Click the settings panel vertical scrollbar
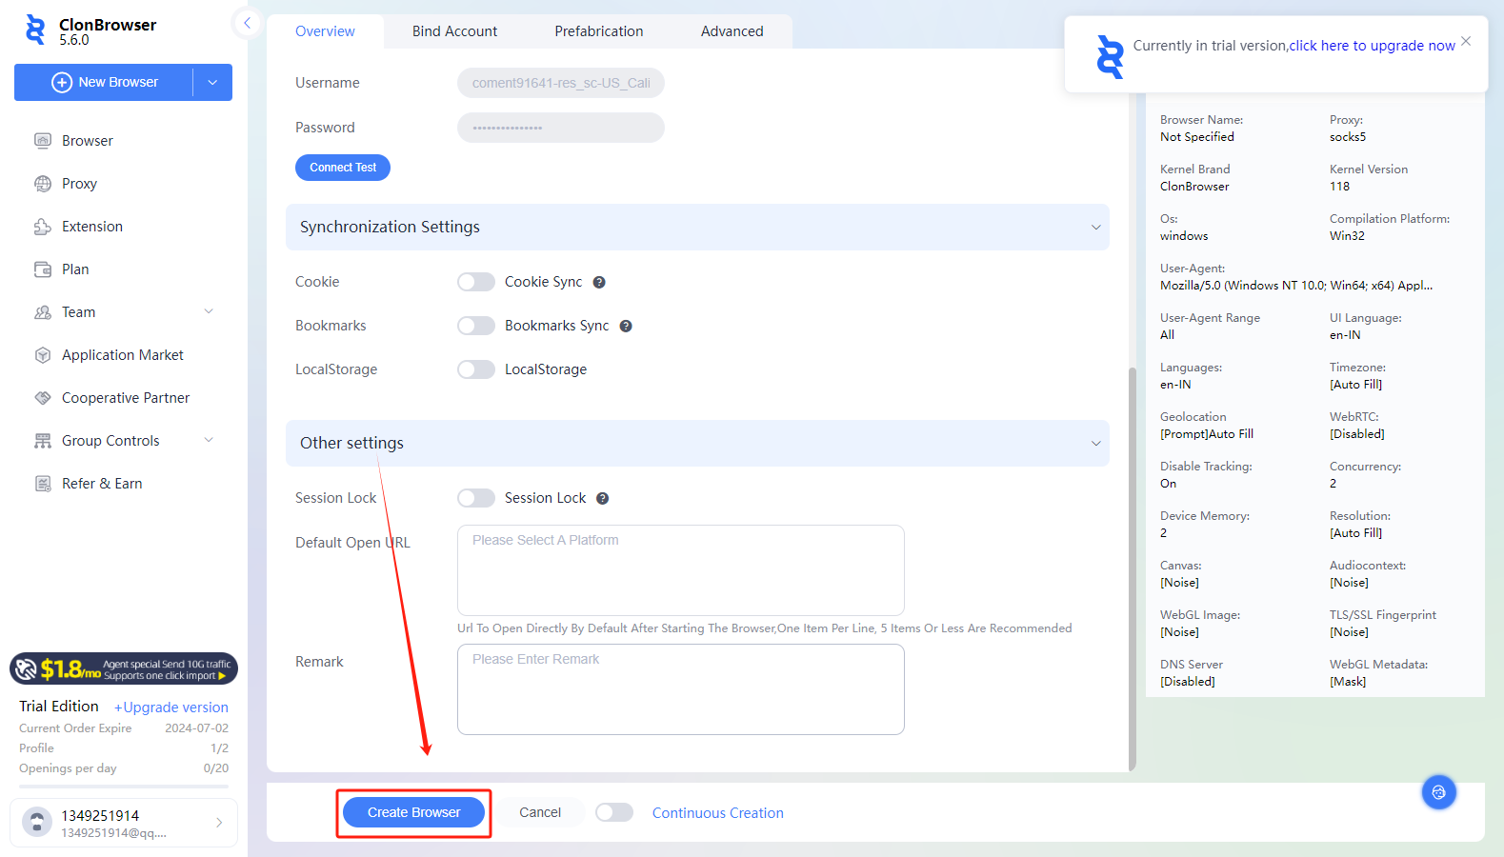Viewport: 1504px width, 857px height. [1133, 568]
